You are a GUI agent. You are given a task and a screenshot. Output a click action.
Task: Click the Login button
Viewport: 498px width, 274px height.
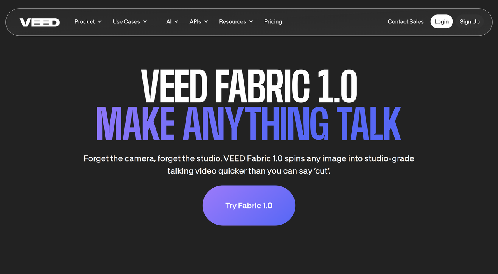click(x=442, y=22)
